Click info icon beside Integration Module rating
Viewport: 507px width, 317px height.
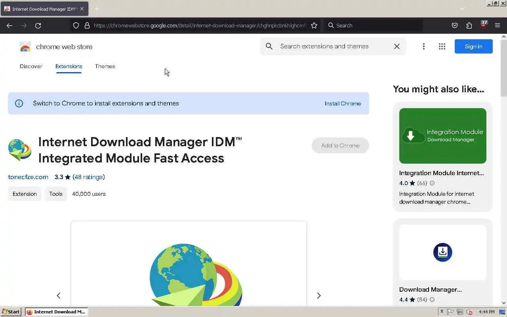(432, 183)
